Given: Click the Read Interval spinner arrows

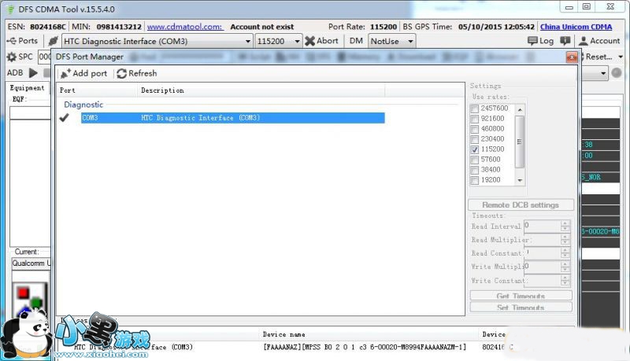Looking at the screenshot, I should point(565,226).
